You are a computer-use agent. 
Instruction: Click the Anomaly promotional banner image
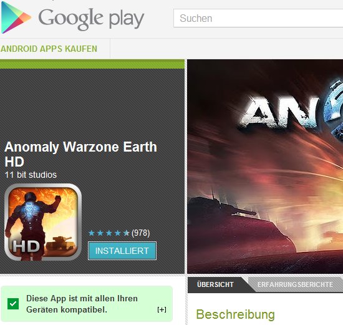[x=265, y=167]
